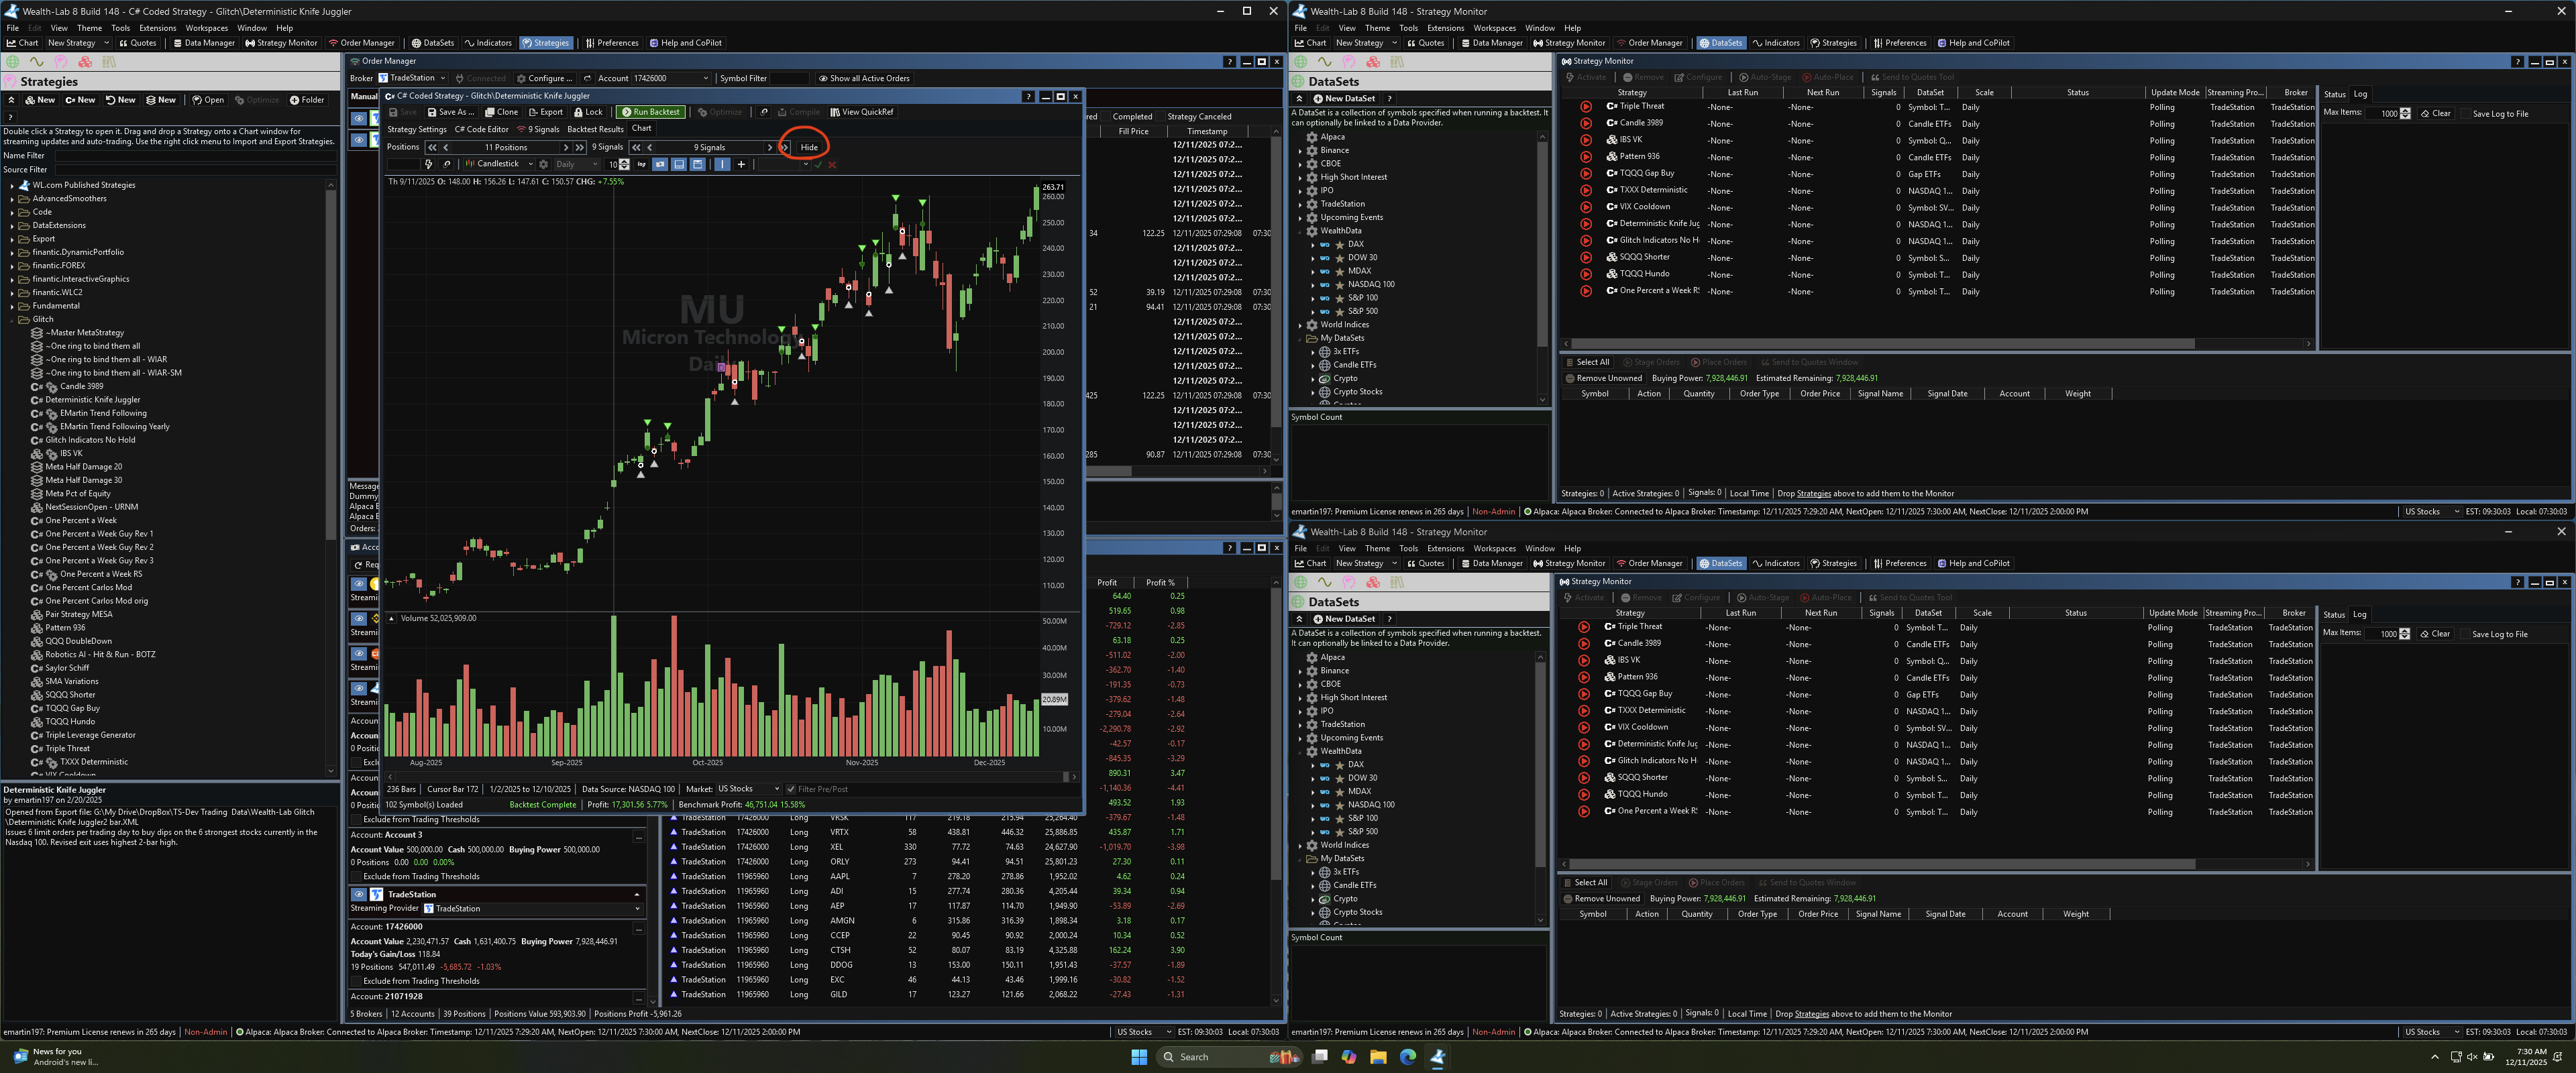Viewport: 2576px width, 1073px height.
Task: Switch to the Backtest Results tab
Action: pos(595,129)
